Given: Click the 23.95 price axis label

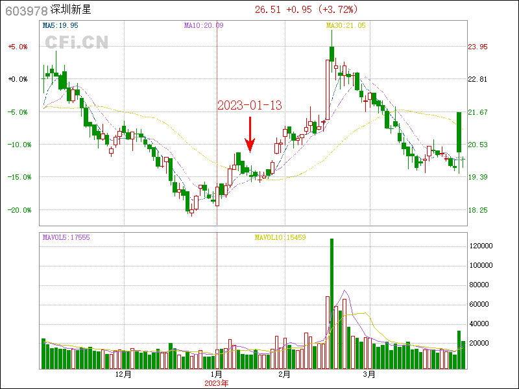Looking at the screenshot, I should point(477,47).
